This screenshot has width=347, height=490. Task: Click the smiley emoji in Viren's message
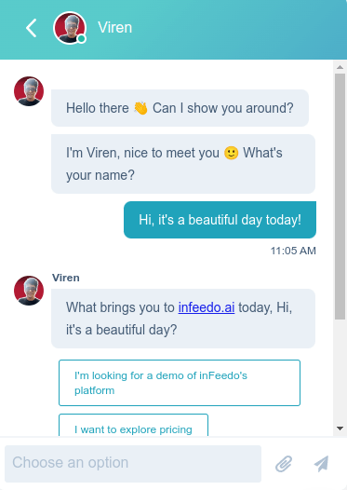232,153
